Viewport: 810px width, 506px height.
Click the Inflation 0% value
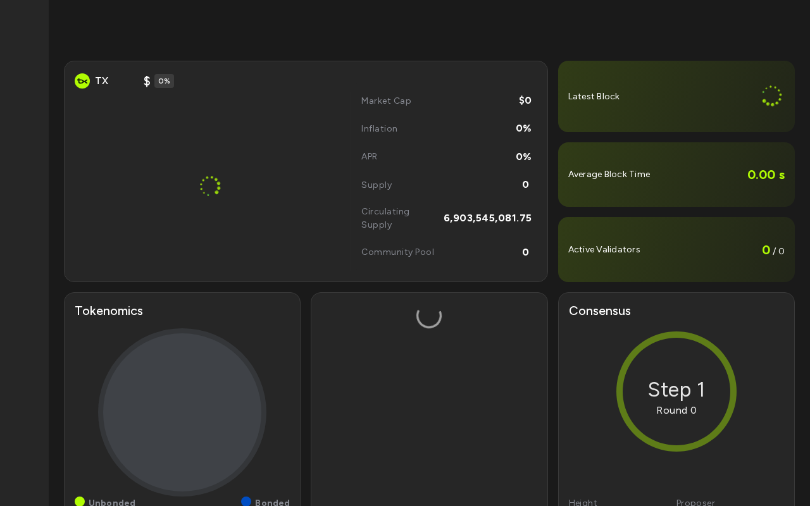[x=523, y=128]
